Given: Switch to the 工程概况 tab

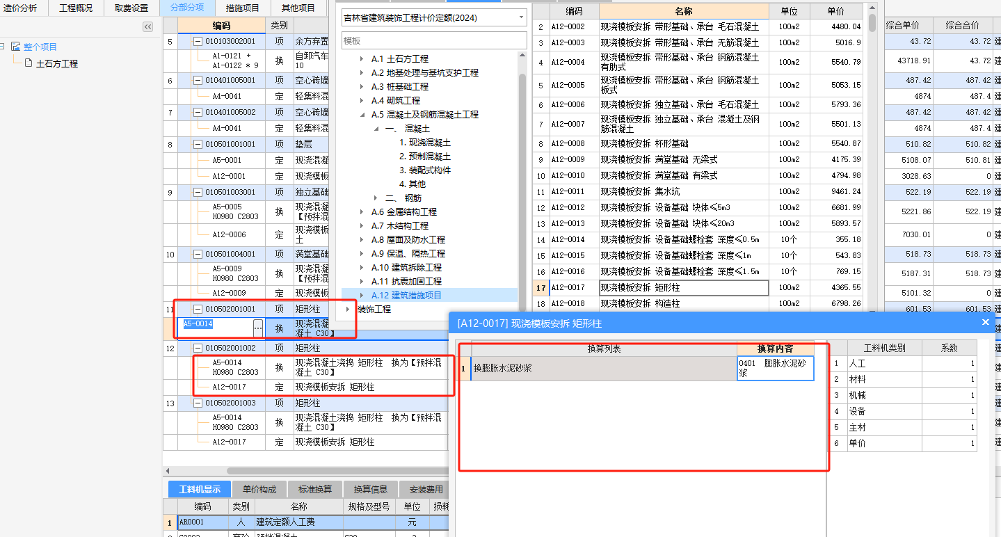Looking at the screenshot, I should click(75, 8).
